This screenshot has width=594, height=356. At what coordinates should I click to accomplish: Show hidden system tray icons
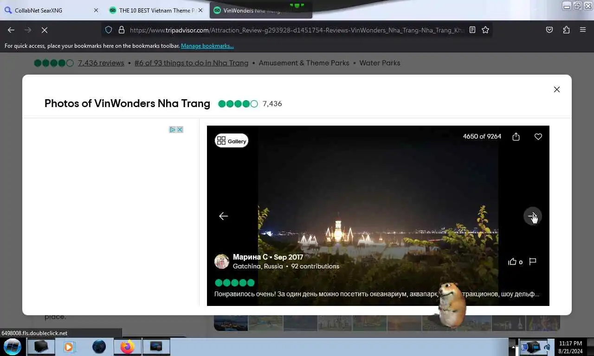point(513,347)
